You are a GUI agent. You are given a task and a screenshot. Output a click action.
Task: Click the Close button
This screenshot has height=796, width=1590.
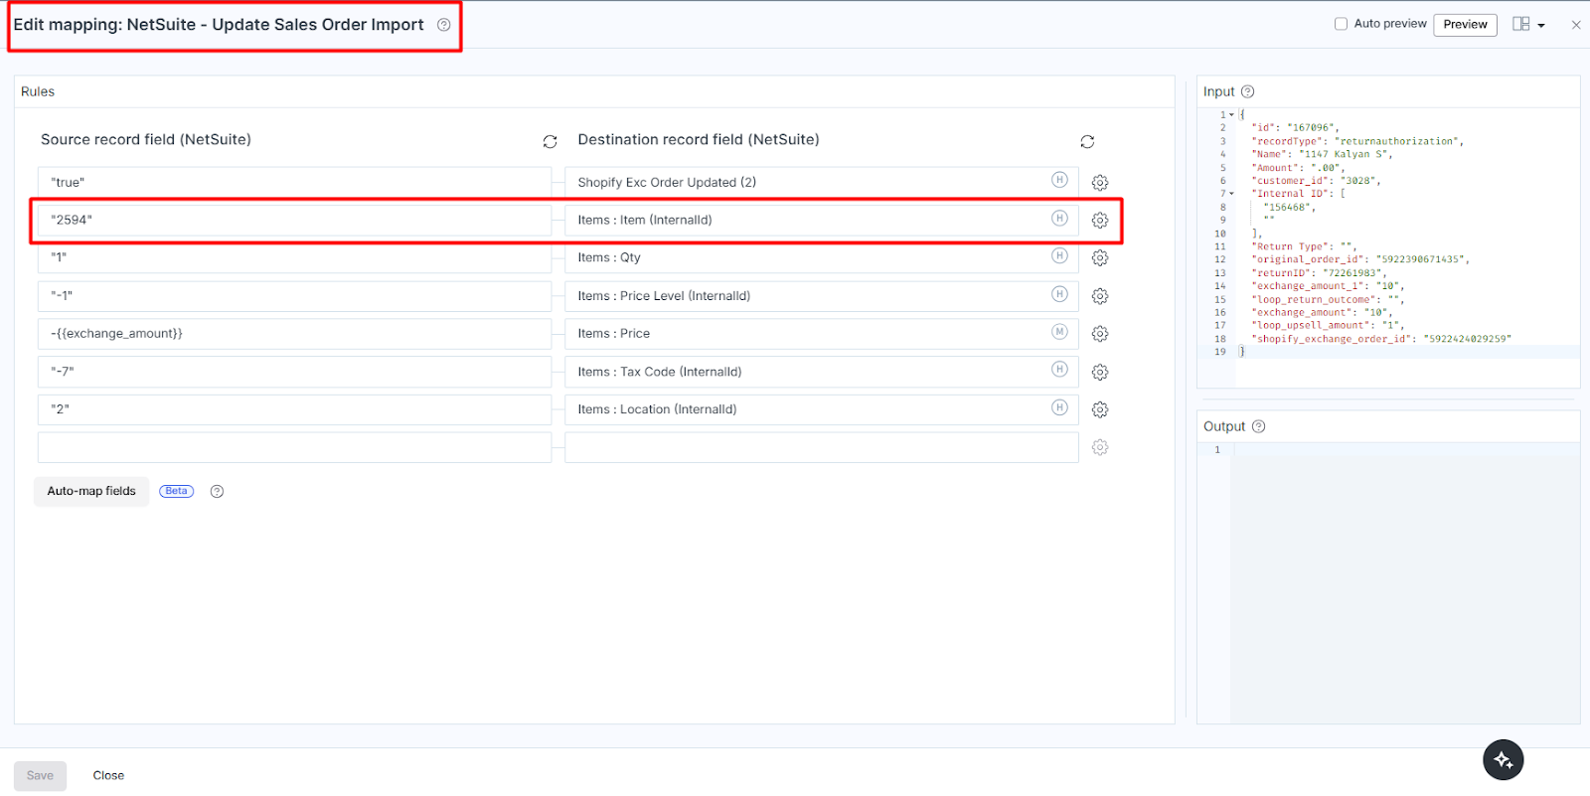point(108,776)
